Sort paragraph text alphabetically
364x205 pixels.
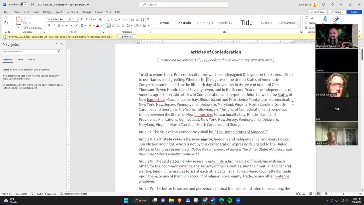point(143,19)
